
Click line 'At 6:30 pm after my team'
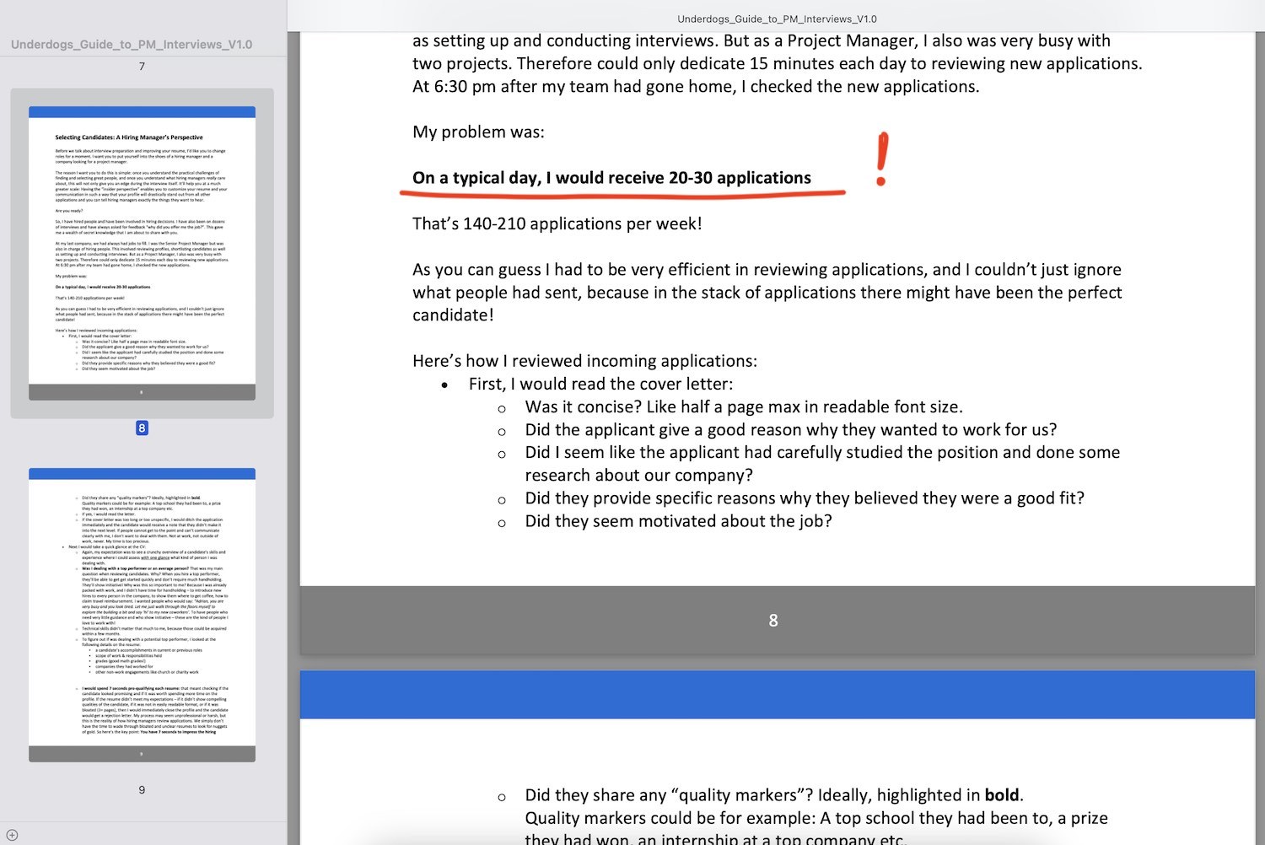pyautogui.click(x=696, y=86)
